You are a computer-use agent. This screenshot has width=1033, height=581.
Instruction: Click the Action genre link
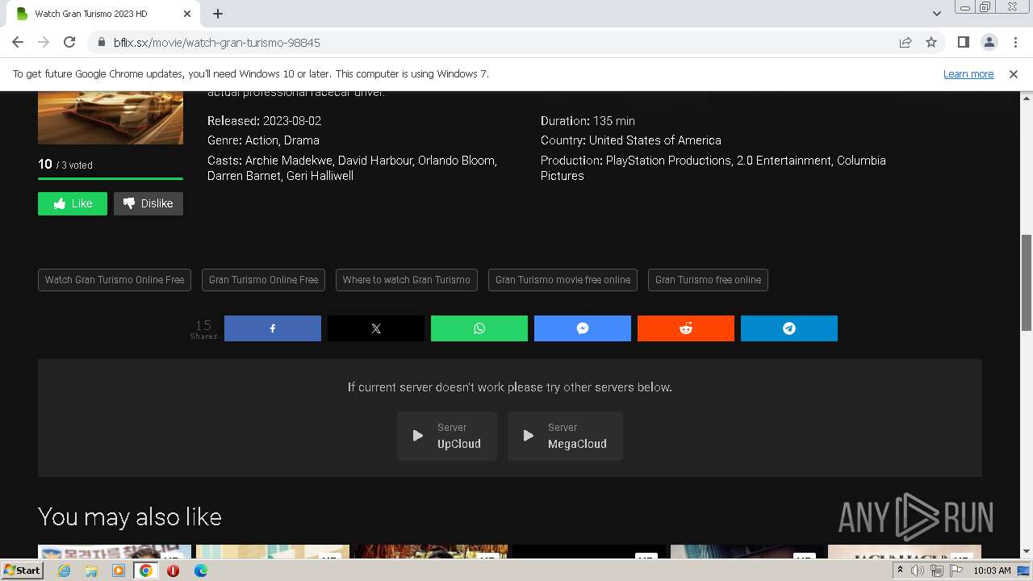click(x=261, y=140)
